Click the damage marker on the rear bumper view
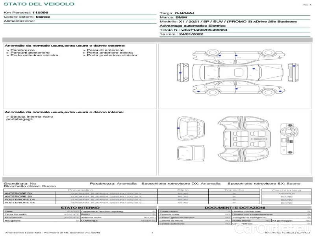 pos(180,74)
